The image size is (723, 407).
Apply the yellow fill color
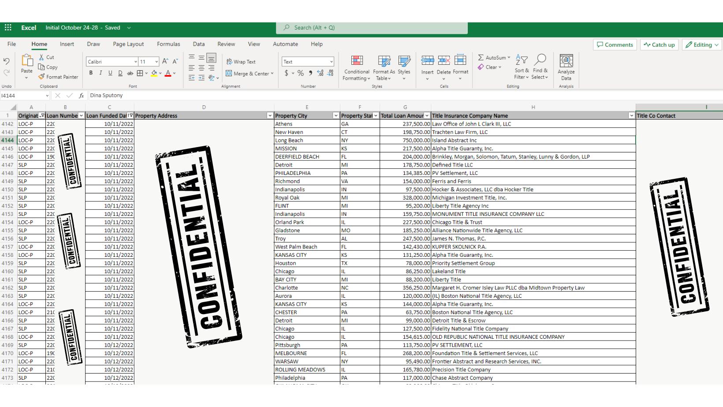[154, 73]
